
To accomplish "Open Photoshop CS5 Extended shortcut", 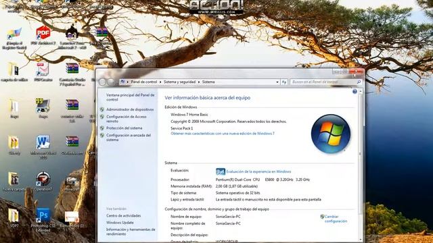I will tap(43, 219).
